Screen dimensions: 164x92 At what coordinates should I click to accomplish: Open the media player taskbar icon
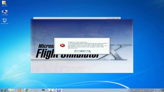pyautogui.click(x=35, y=90)
